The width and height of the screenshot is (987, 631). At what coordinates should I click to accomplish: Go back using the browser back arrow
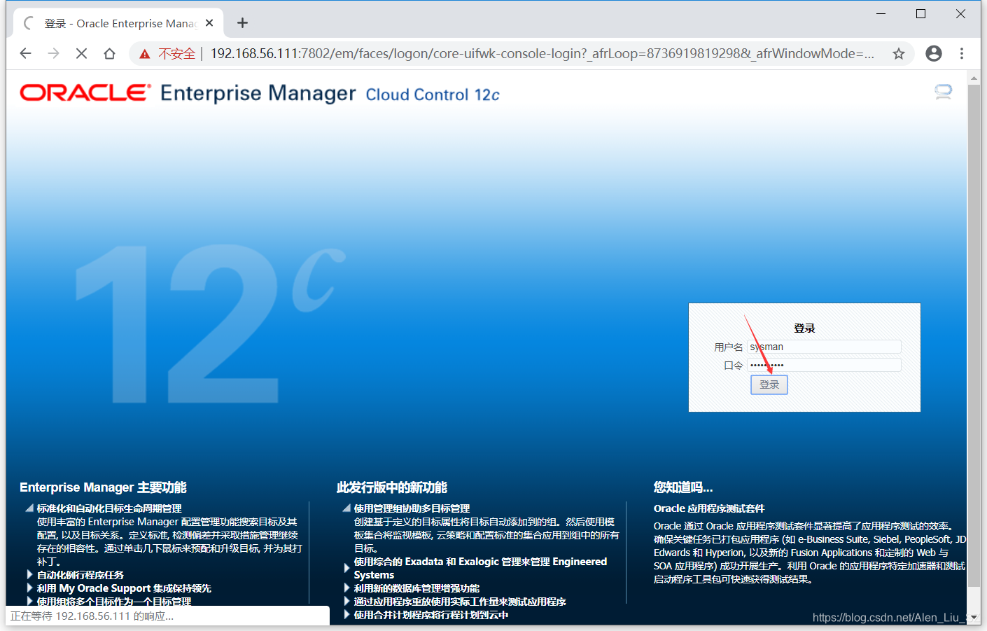pos(26,53)
